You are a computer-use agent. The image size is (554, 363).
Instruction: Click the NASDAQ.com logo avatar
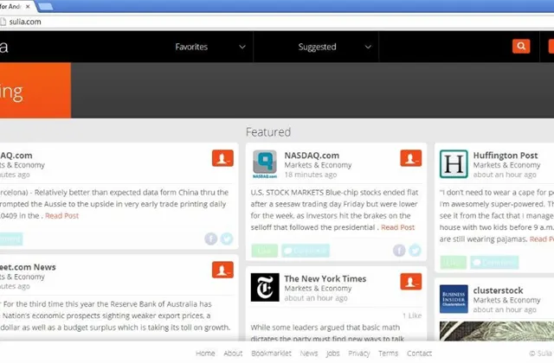tap(265, 164)
